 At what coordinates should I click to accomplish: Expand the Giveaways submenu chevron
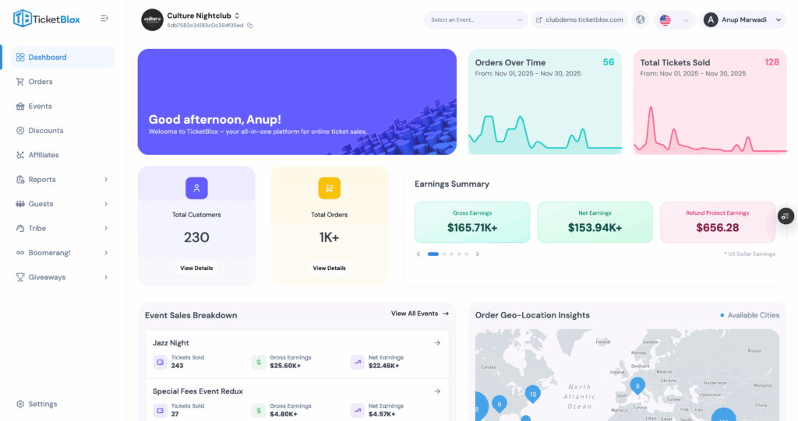(x=106, y=276)
